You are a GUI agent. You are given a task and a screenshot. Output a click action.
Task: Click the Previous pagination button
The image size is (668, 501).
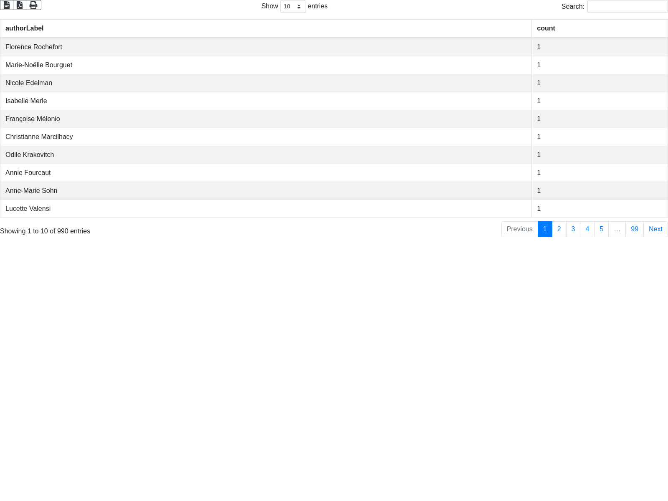pos(519,229)
